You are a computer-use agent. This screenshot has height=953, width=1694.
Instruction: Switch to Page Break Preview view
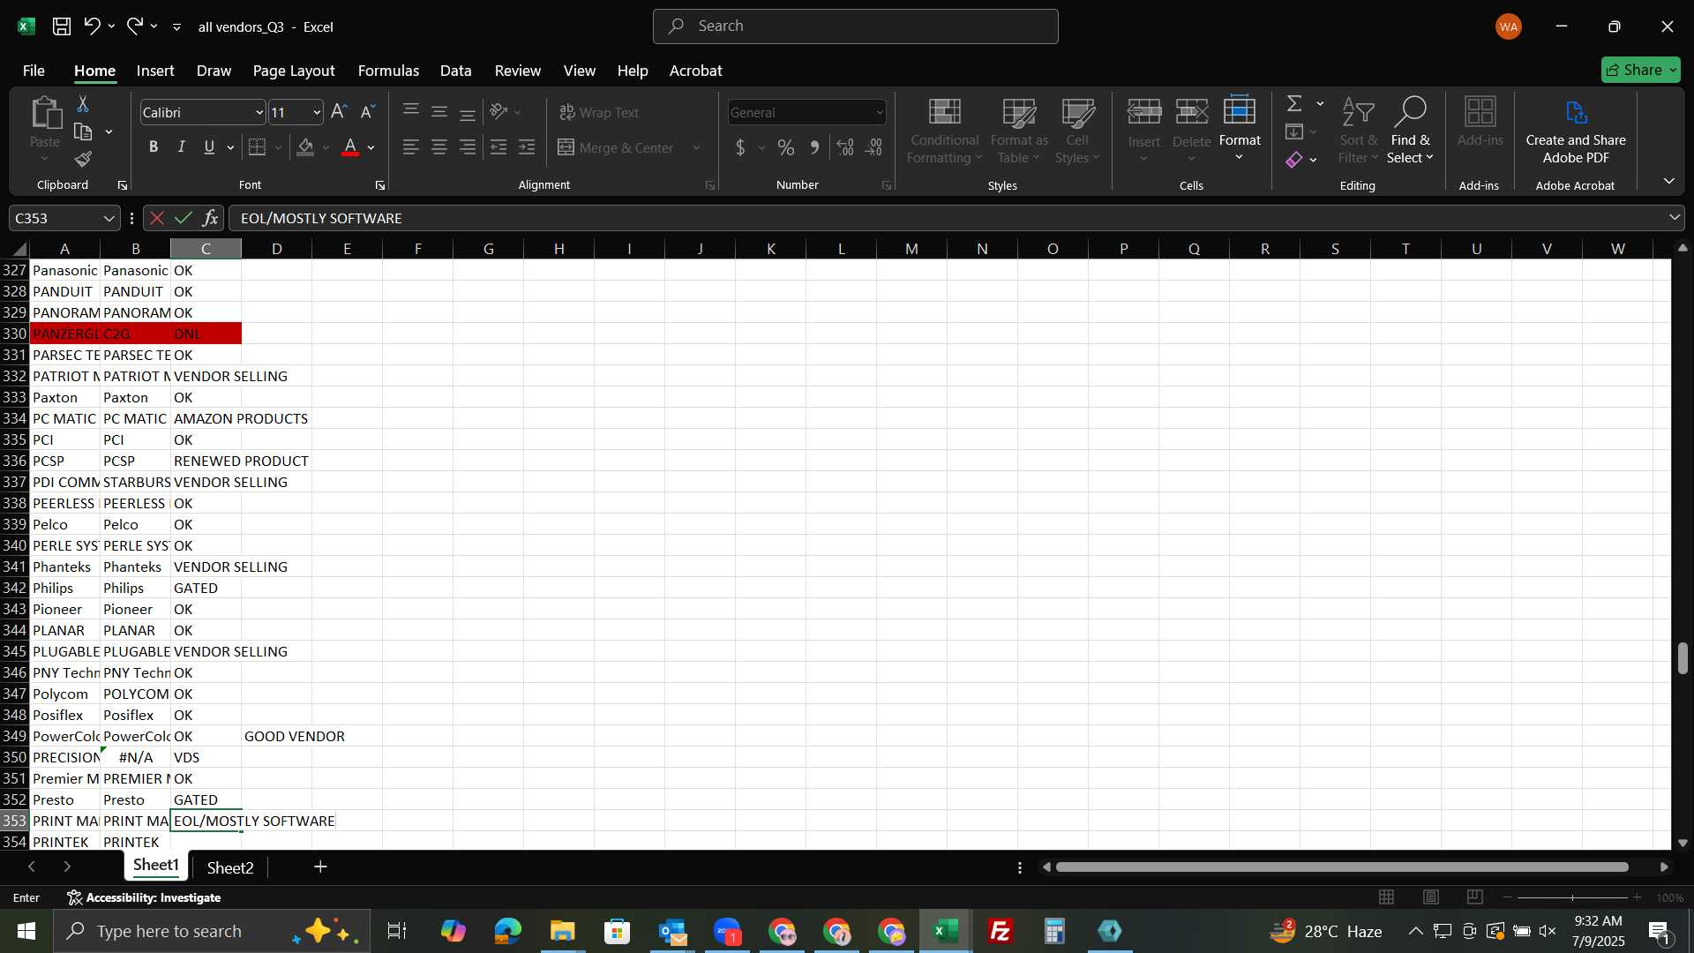1474,897
